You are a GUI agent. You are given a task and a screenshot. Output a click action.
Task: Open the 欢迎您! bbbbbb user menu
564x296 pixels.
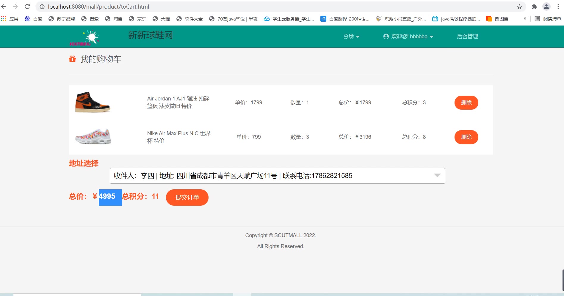coord(408,37)
